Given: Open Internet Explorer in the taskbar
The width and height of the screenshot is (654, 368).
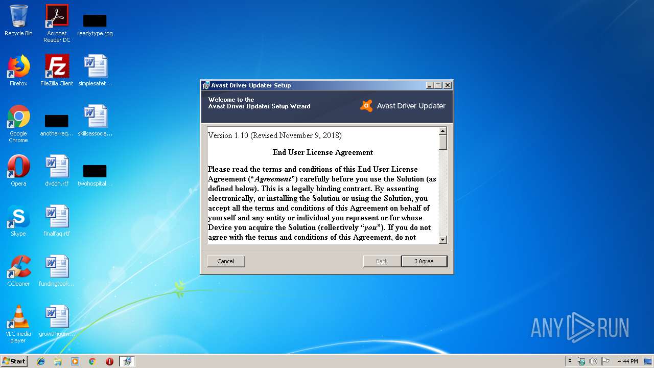Looking at the screenshot, I should [x=41, y=361].
